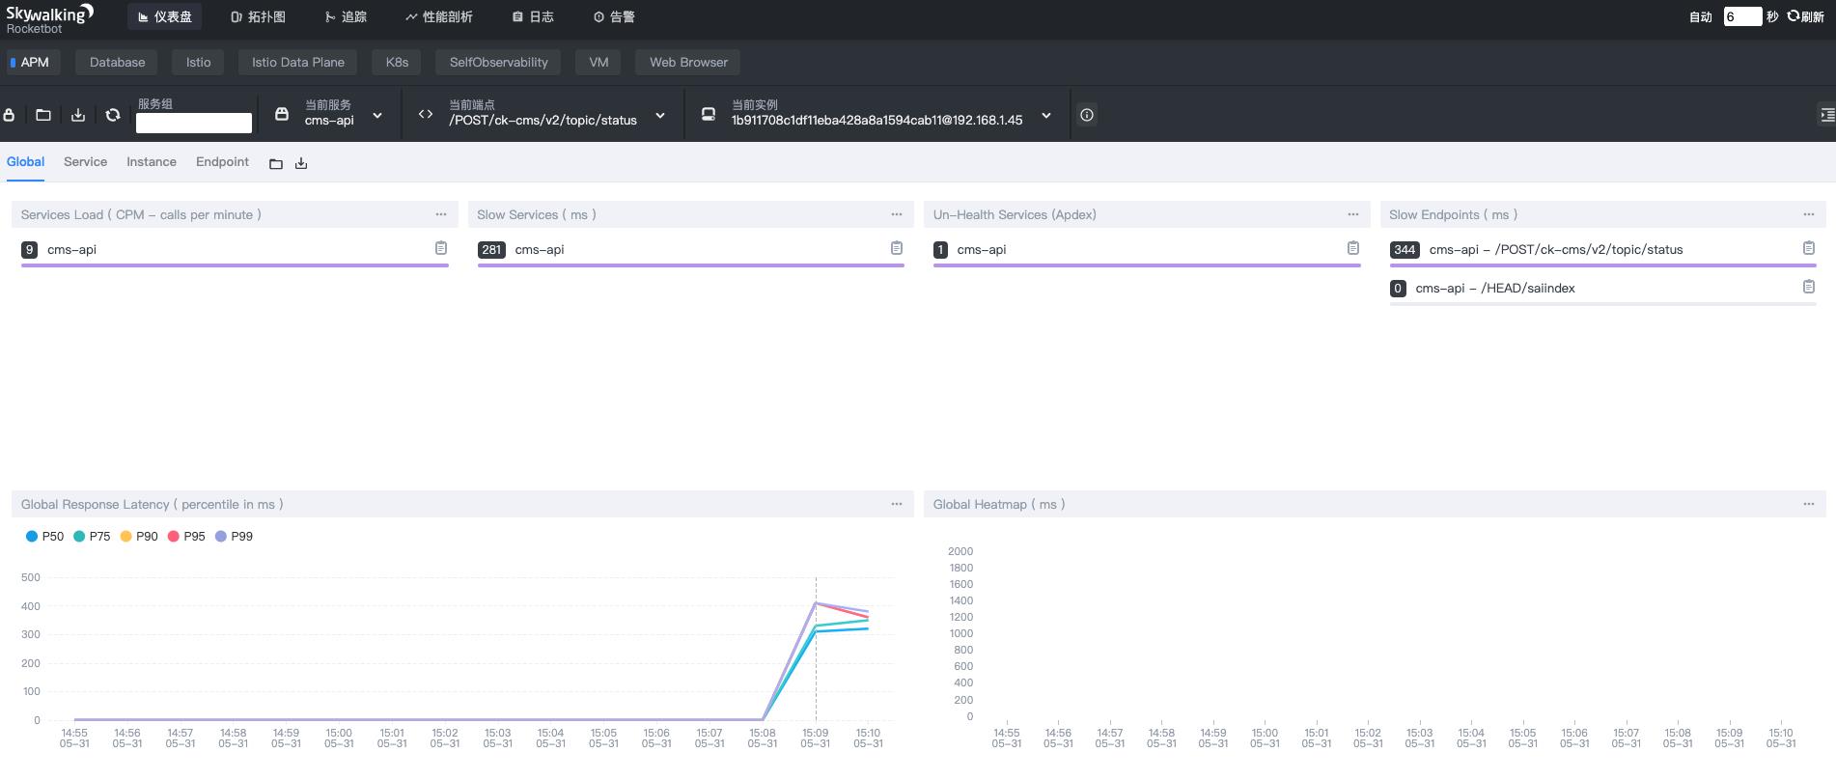Click cms-api in Slow Services list
Viewport: 1836px width, 780px height.
(x=540, y=249)
